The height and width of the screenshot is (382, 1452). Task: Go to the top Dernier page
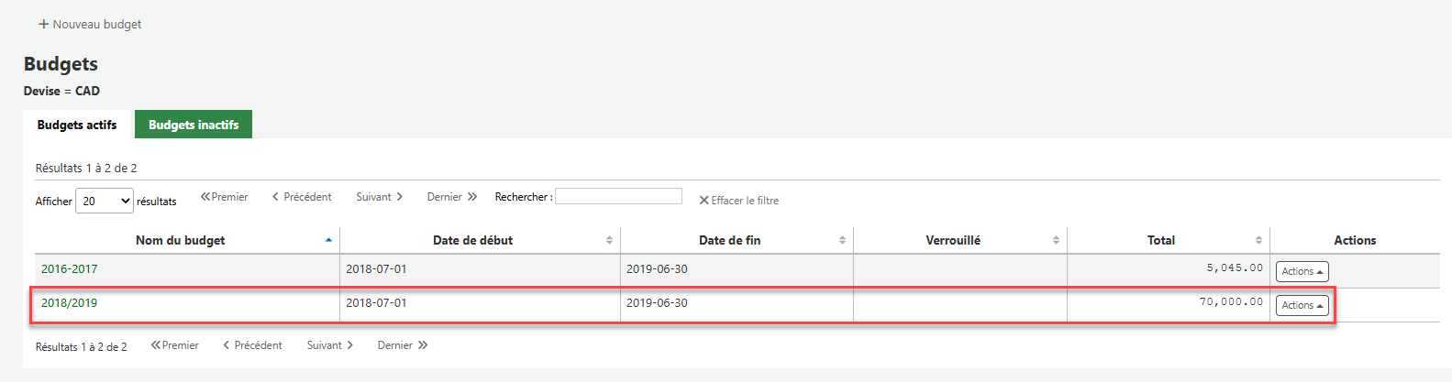pos(452,197)
